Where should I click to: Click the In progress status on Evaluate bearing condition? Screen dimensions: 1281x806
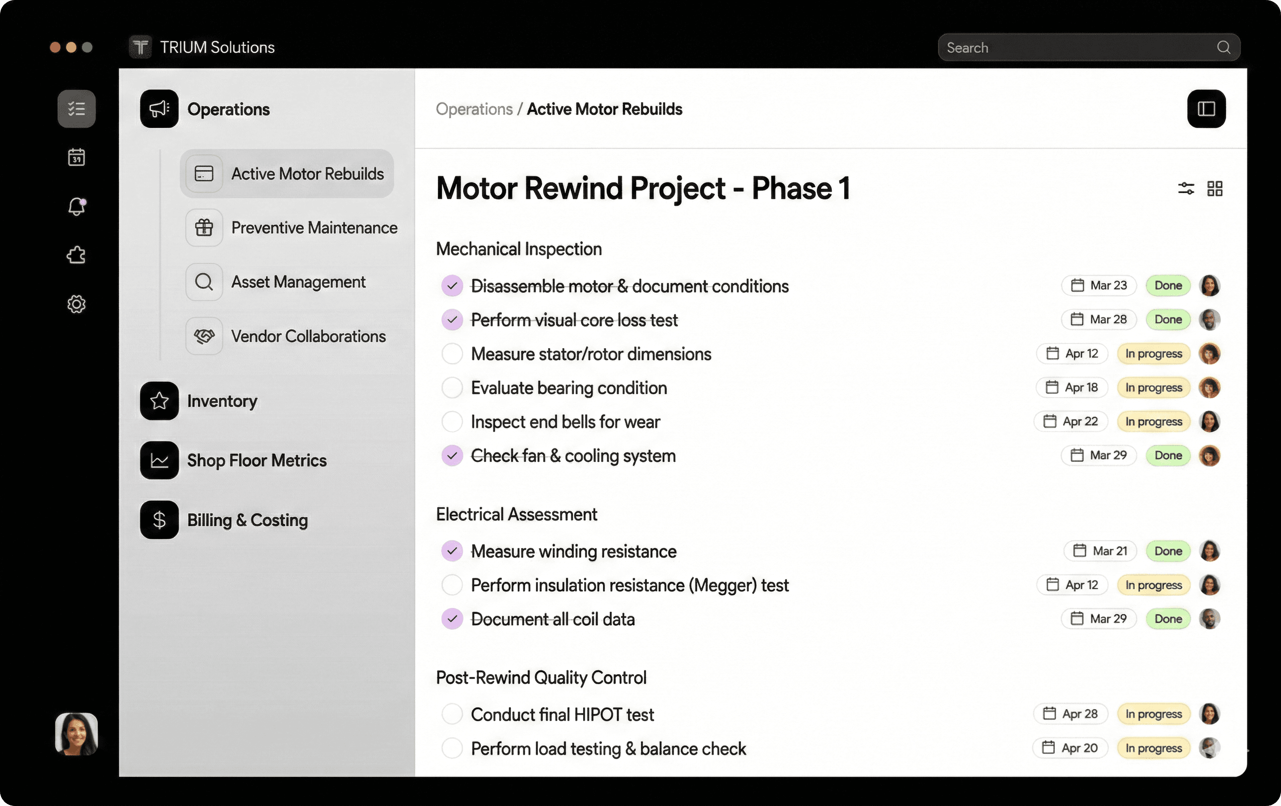click(x=1153, y=388)
